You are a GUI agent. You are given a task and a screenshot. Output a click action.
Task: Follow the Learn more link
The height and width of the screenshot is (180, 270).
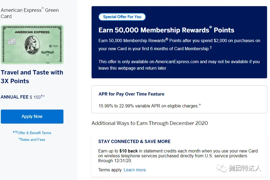tap(135, 170)
